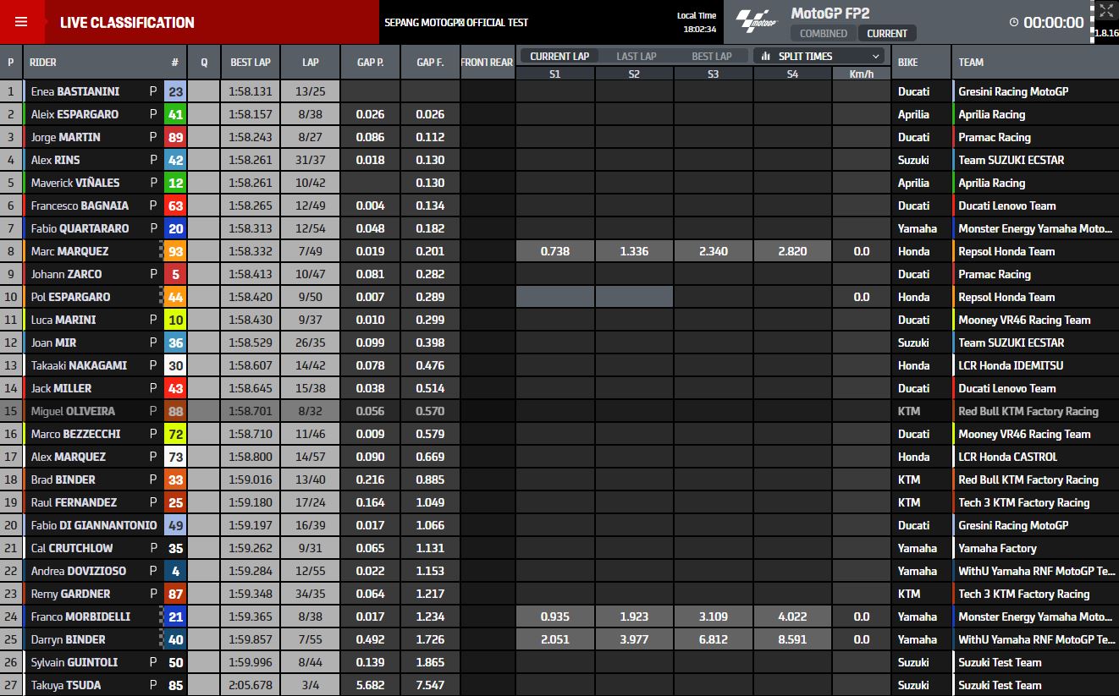
Task: Select the CURRENT LAP tab
Action: point(559,56)
